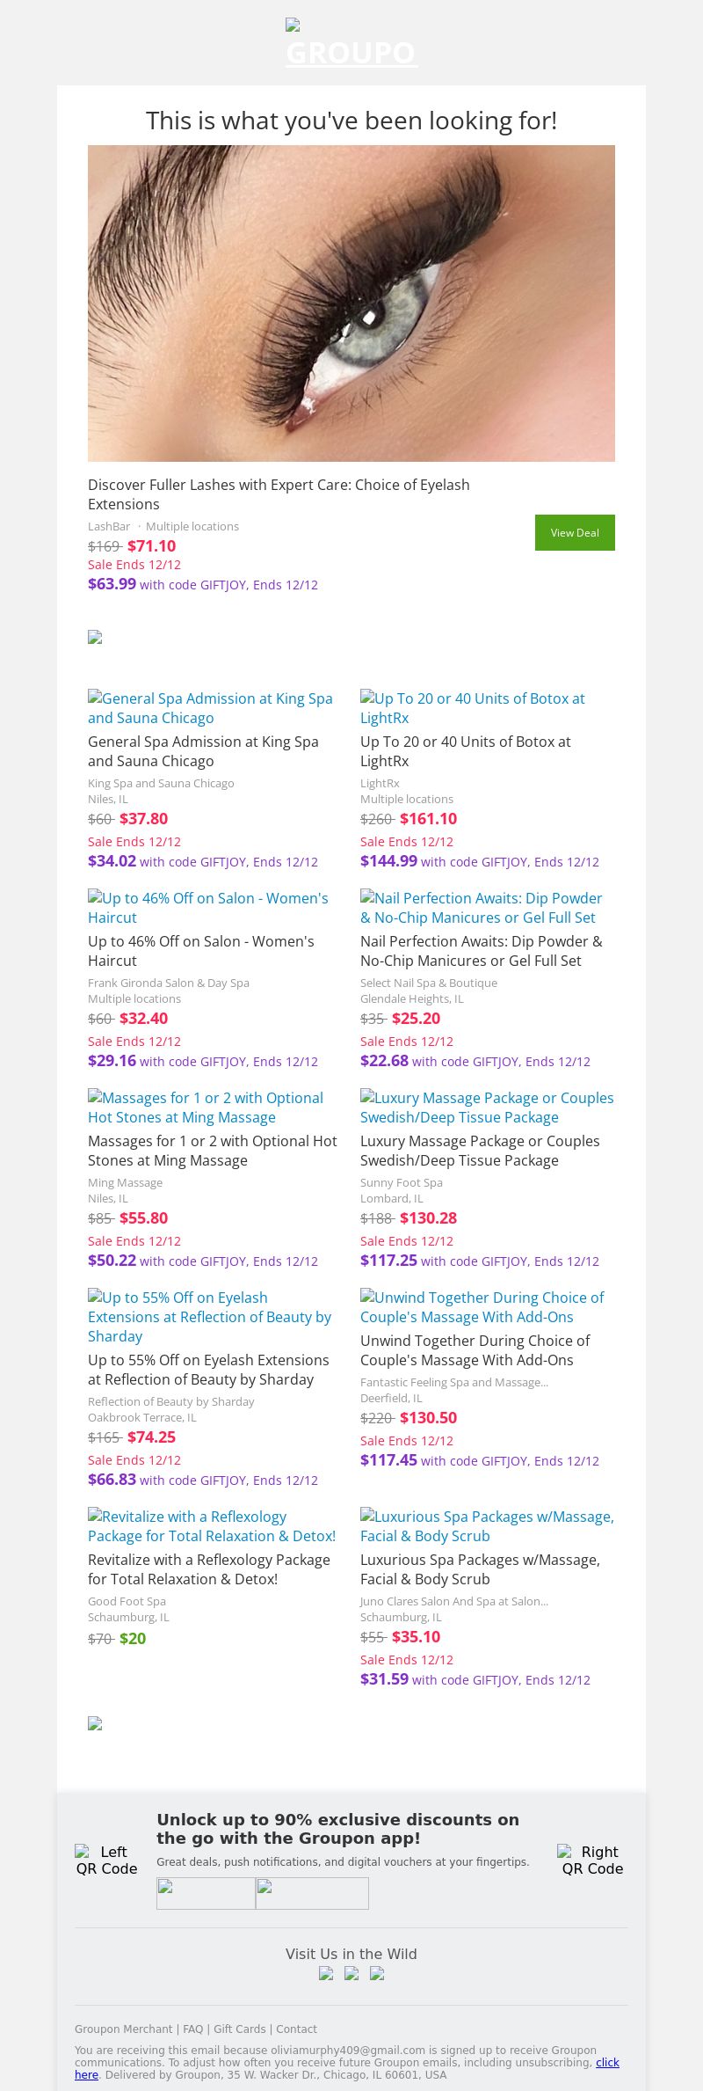The image size is (703, 2091).
Task: Click the Left QR Code image
Action: (x=107, y=1861)
